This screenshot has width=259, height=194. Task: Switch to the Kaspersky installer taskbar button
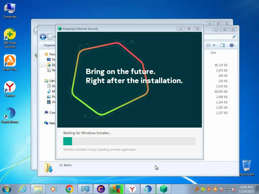tap(164, 189)
